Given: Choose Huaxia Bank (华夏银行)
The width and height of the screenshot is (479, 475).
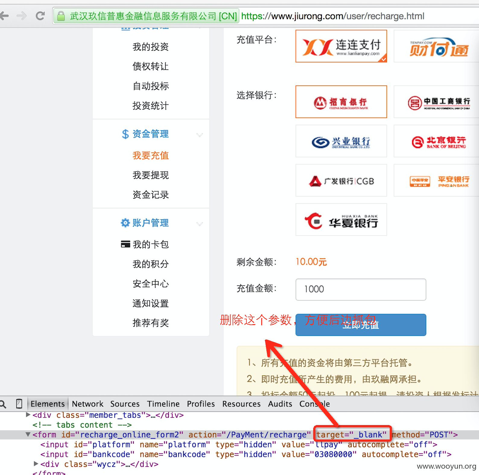Looking at the screenshot, I should point(341,219).
